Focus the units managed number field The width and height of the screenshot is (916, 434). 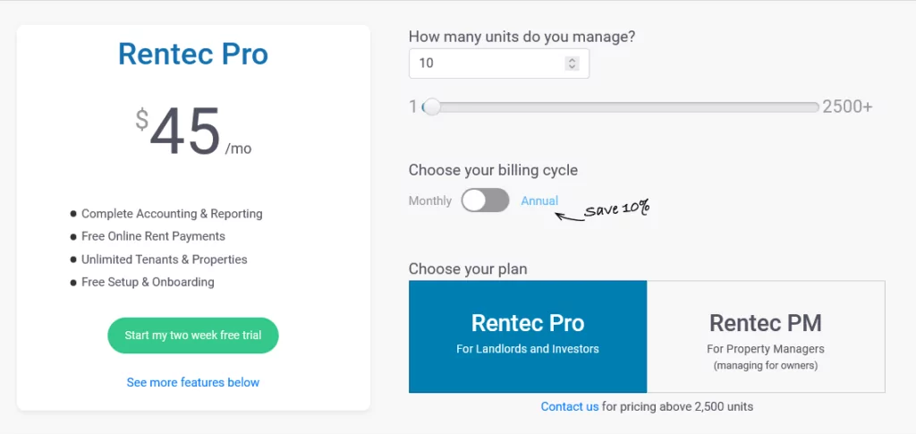point(499,63)
